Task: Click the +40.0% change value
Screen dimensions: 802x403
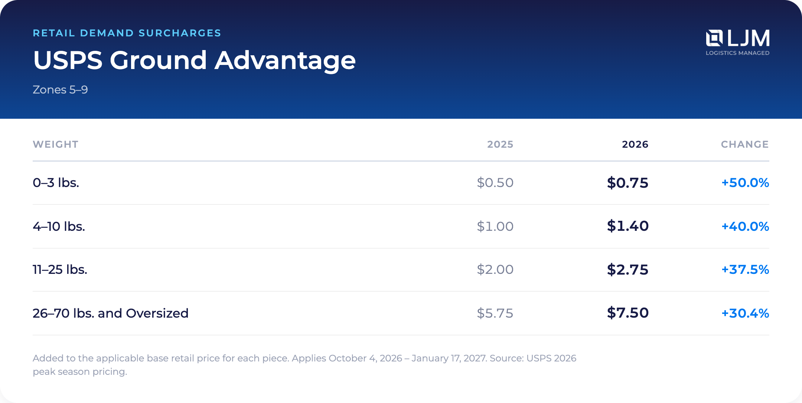Action: coord(745,226)
